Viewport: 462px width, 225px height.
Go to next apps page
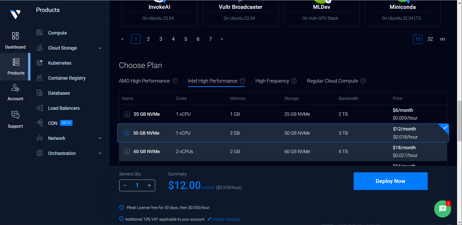222,39
